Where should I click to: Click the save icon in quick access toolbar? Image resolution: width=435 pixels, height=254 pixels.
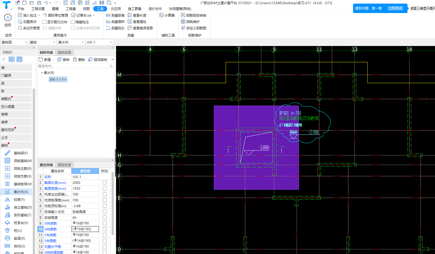[x=39, y=3]
